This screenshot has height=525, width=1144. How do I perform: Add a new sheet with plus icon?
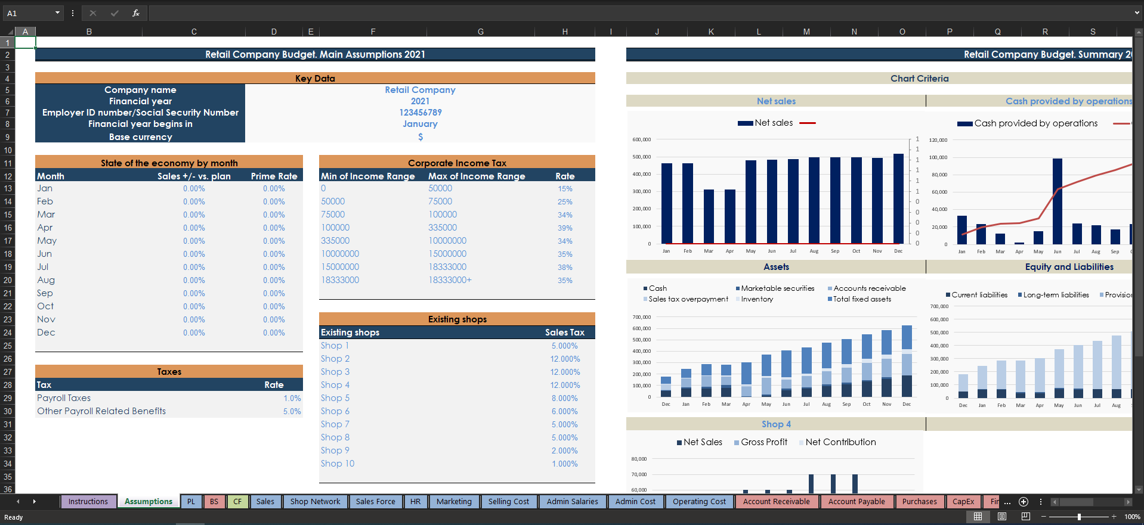click(x=1024, y=502)
